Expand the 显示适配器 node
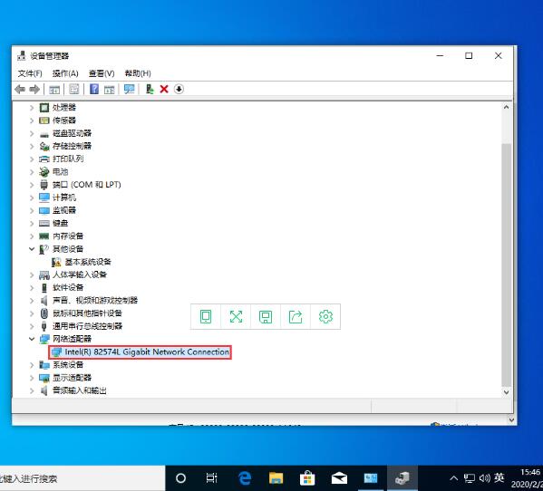 32,378
